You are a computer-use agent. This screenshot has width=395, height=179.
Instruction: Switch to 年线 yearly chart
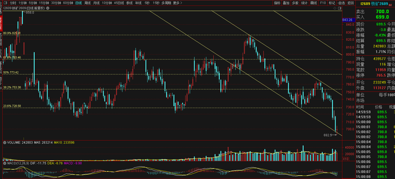point(138,3)
